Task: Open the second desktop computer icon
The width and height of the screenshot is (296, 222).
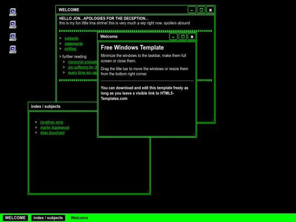Action: [13, 25]
